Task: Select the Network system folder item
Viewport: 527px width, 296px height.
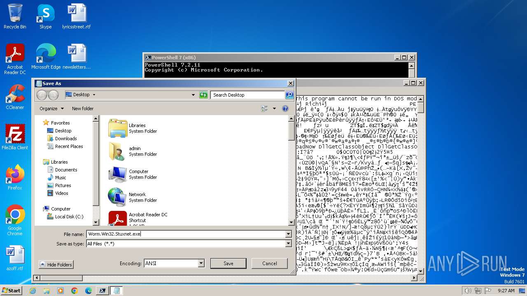Action: (133, 197)
